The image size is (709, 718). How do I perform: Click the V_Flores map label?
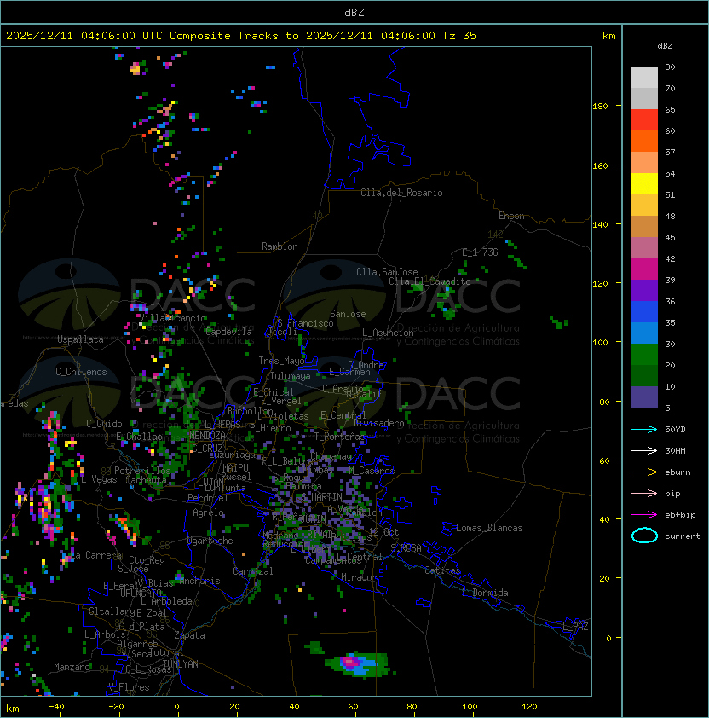[129, 687]
